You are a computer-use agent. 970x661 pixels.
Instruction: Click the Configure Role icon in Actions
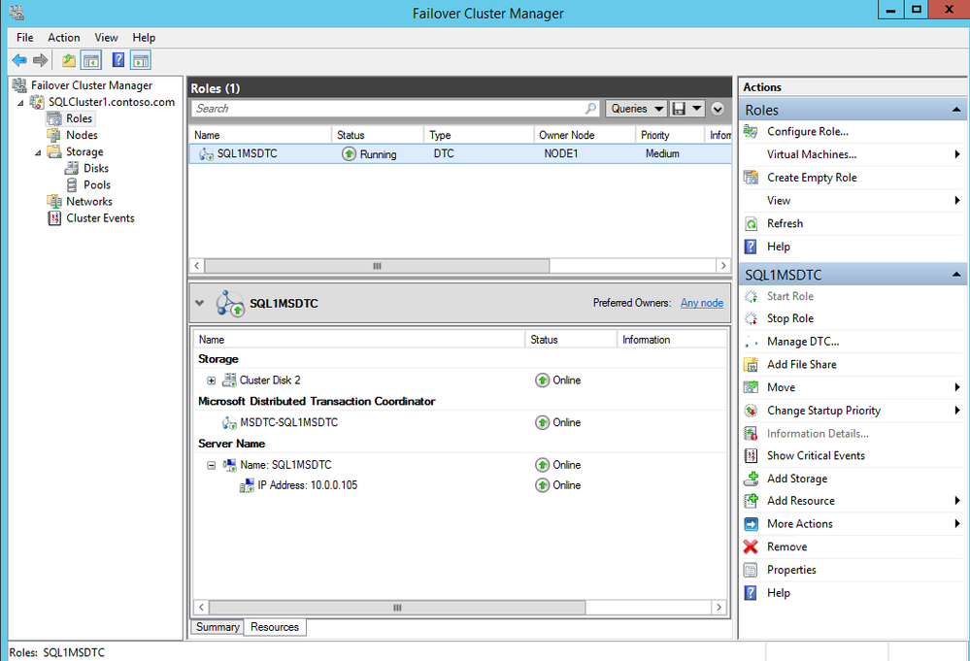tap(751, 132)
